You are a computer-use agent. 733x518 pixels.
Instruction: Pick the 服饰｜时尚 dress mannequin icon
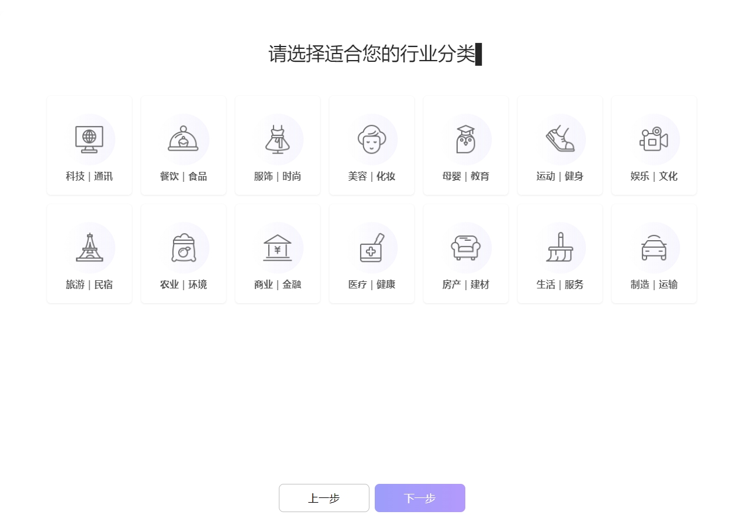pos(278,140)
